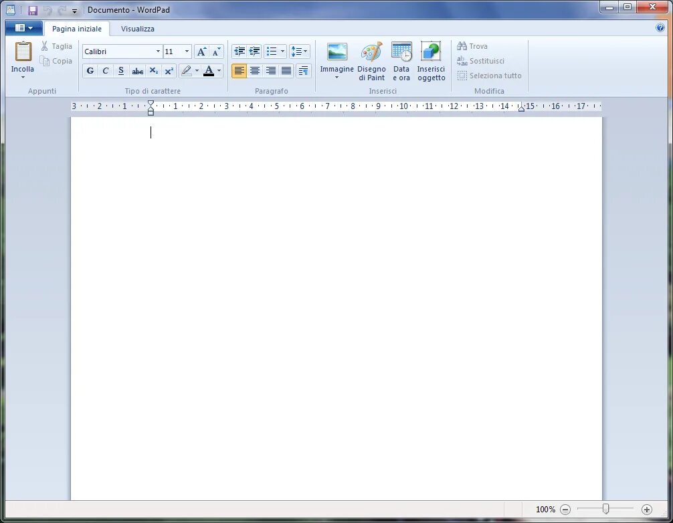Open the highlight color dropdown arrow
Image resolution: width=673 pixels, height=523 pixels.
click(197, 71)
